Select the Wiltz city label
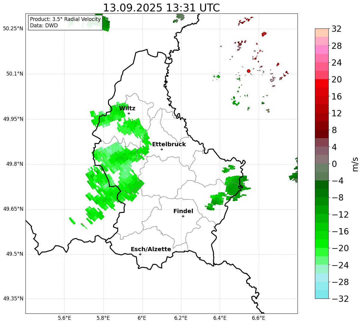 [x=127, y=108]
